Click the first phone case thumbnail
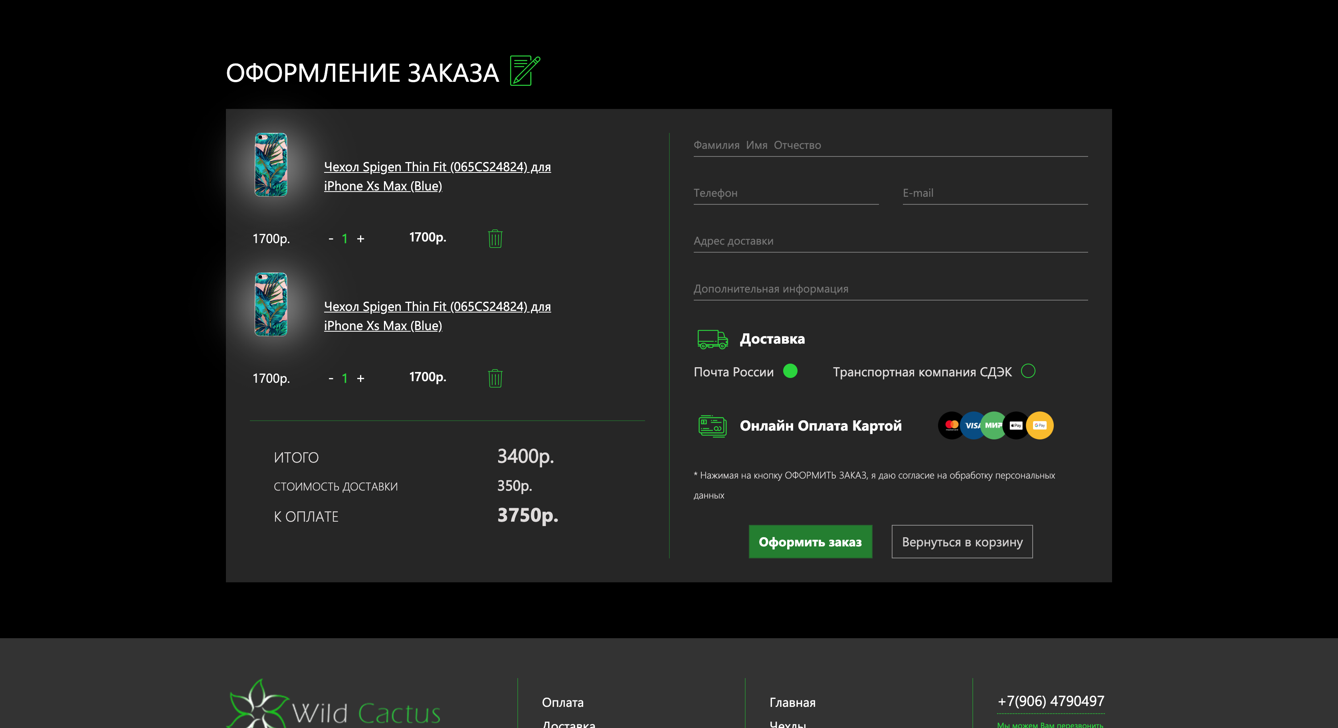The width and height of the screenshot is (1338, 728). [271, 164]
